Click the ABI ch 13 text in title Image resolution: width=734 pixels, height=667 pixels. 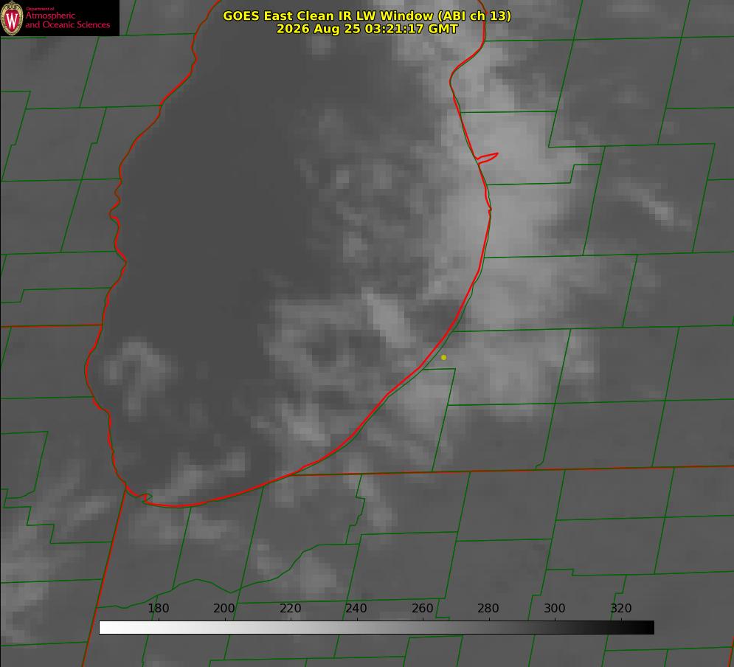[474, 16]
